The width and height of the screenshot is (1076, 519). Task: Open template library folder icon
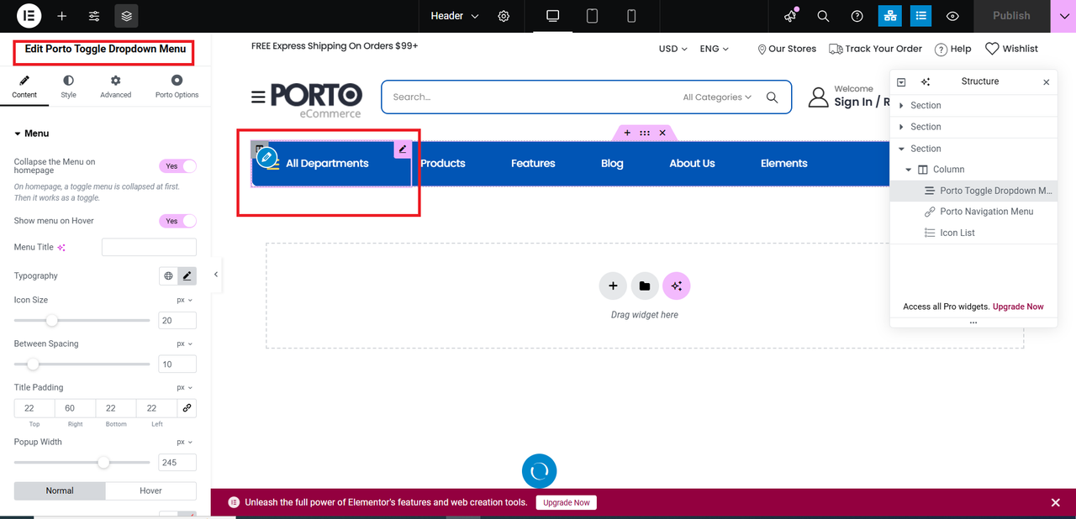[x=645, y=286]
